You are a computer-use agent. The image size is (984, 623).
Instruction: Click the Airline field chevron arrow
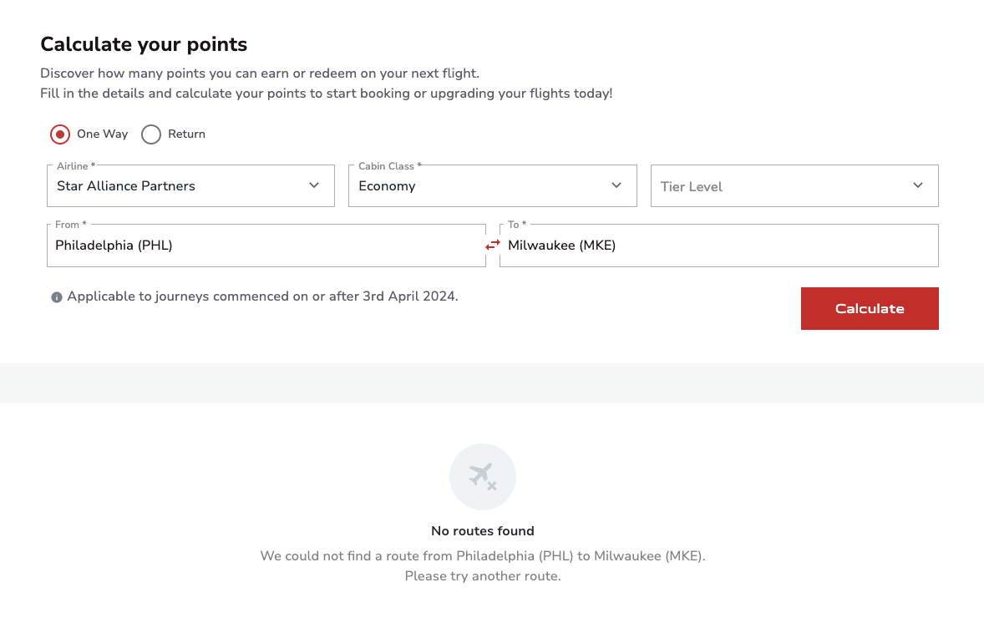click(x=314, y=185)
